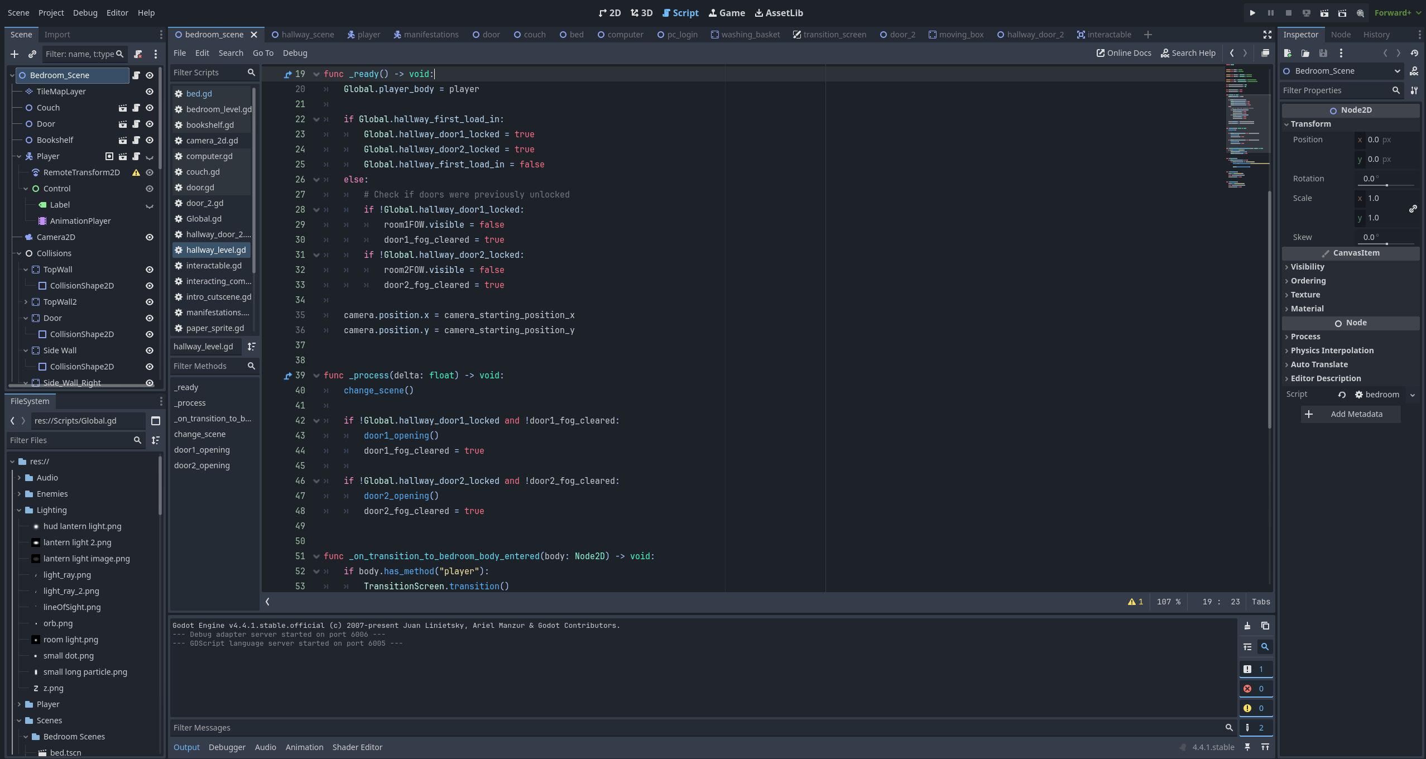Open Online Docs
This screenshot has width=1426, height=759.
pyautogui.click(x=1123, y=53)
